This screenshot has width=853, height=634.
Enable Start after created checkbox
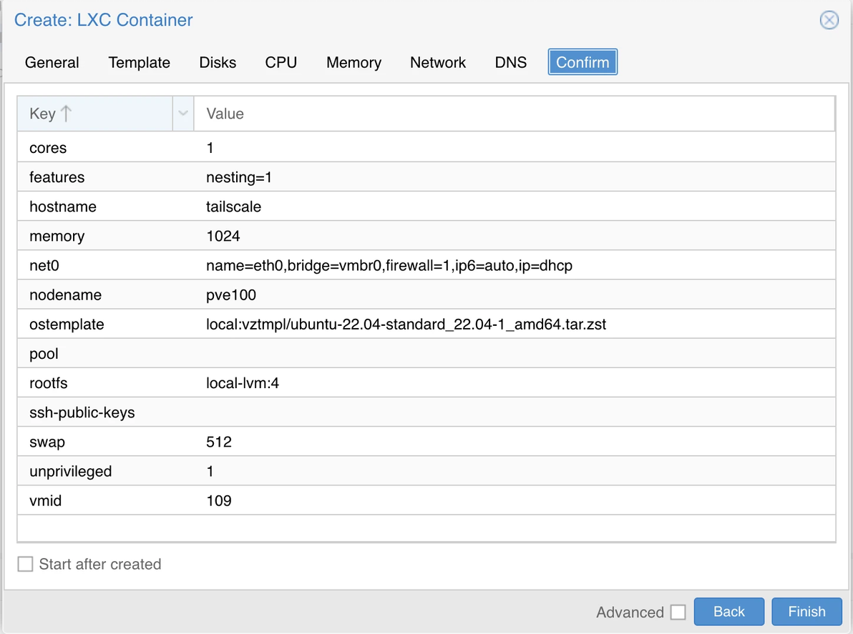click(26, 564)
